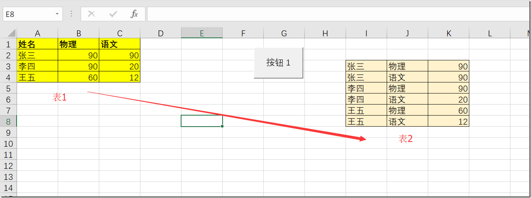531x198 pixels.
Task: Select column A header
Action: click(38, 33)
